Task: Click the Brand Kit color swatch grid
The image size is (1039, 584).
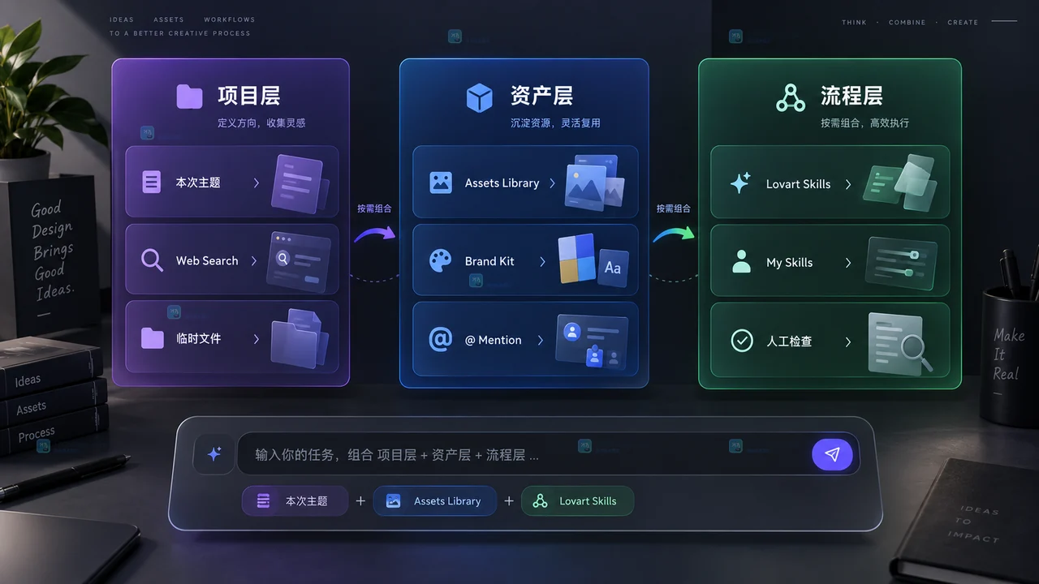Action: tap(576, 260)
